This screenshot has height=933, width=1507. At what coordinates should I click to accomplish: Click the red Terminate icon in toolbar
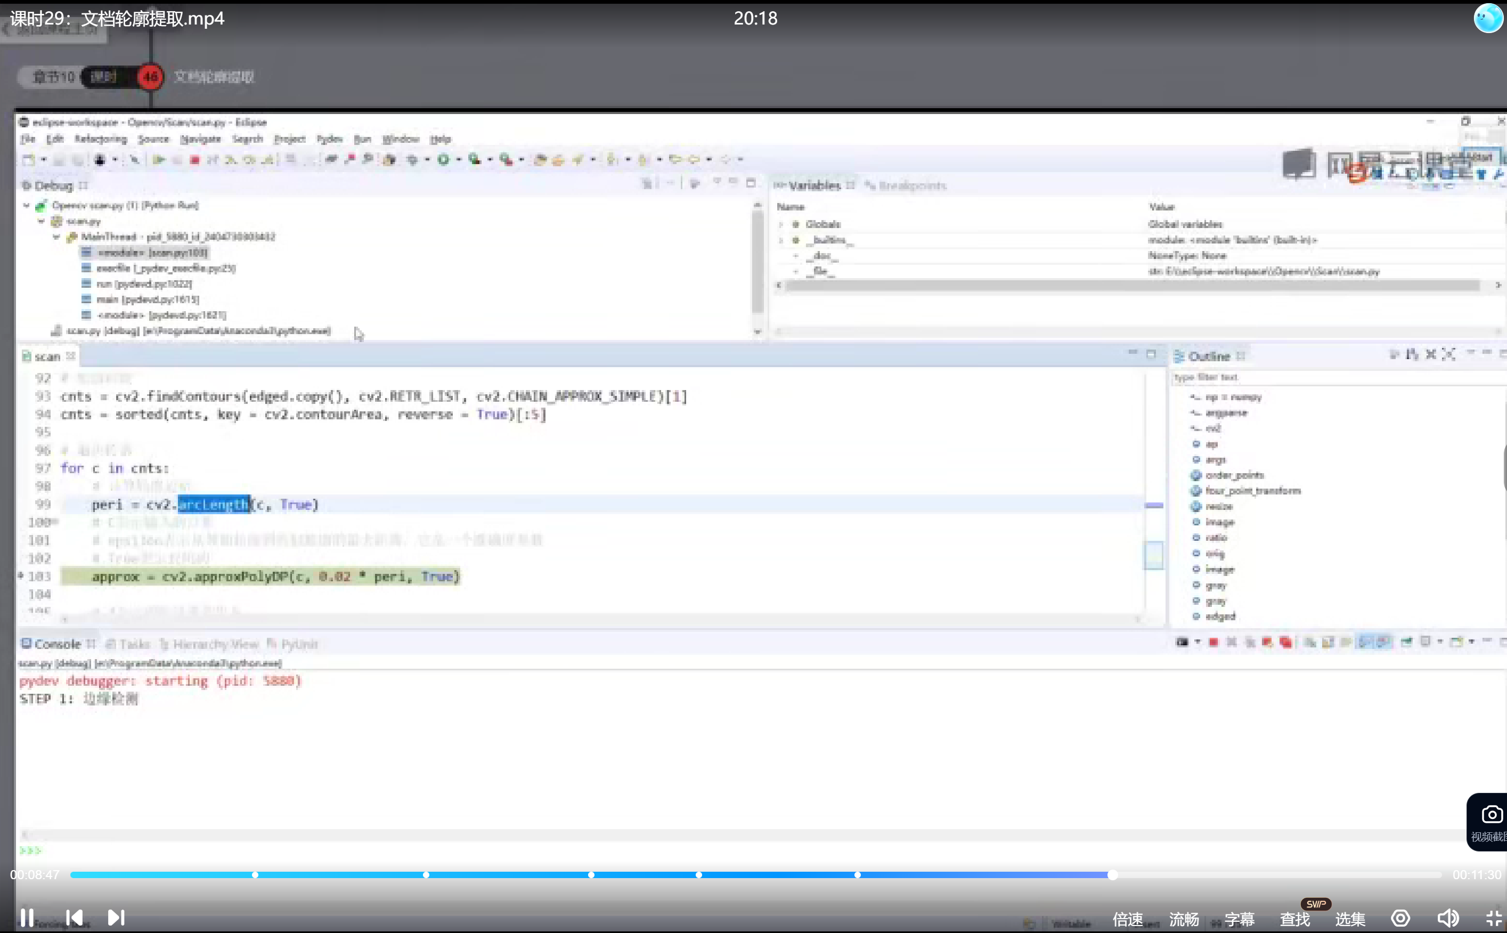coord(195,160)
